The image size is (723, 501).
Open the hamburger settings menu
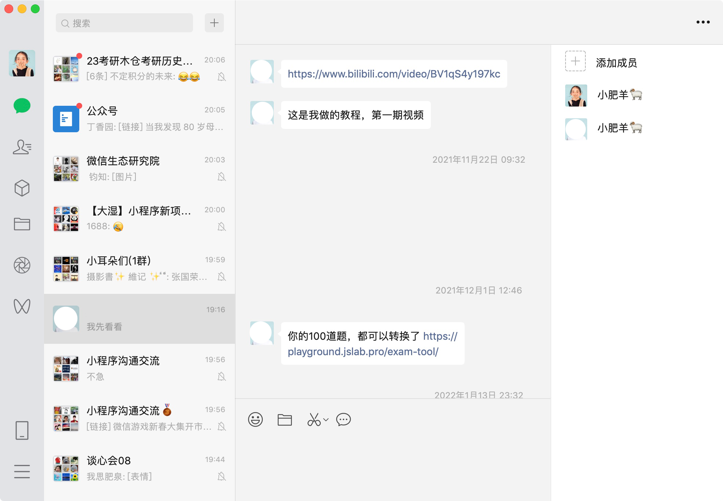coord(22,471)
